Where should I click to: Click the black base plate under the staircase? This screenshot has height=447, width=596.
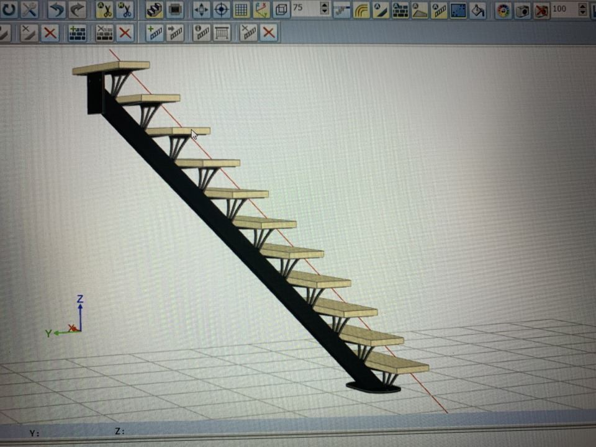(x=373, y=387)
